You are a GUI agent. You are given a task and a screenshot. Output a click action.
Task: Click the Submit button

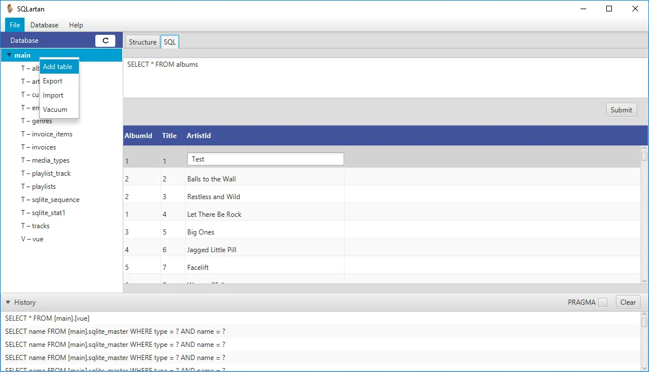click(621, 110)
